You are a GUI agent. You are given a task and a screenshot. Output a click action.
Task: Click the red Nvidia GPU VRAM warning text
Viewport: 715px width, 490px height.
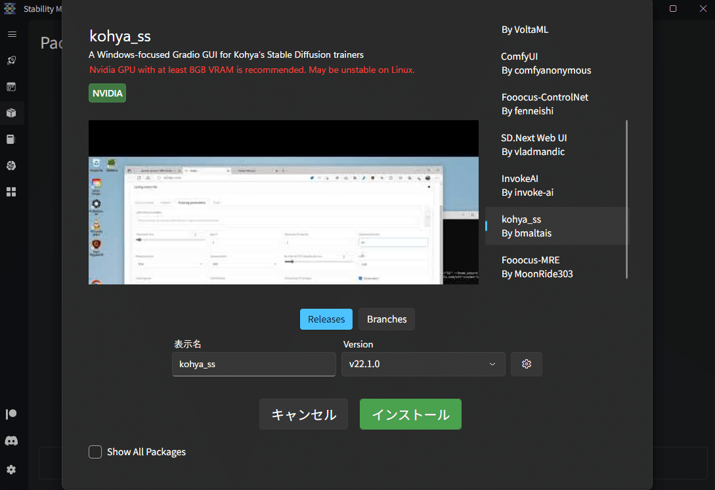pos(251,70)
